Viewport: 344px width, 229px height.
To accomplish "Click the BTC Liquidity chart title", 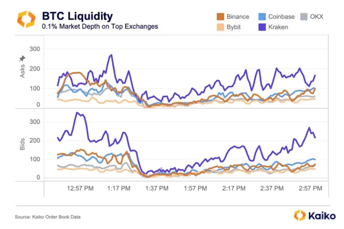I will point(77,16).
